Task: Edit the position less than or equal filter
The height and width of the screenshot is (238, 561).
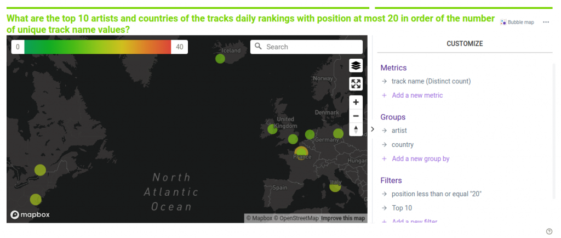Action: click(436, 194)
